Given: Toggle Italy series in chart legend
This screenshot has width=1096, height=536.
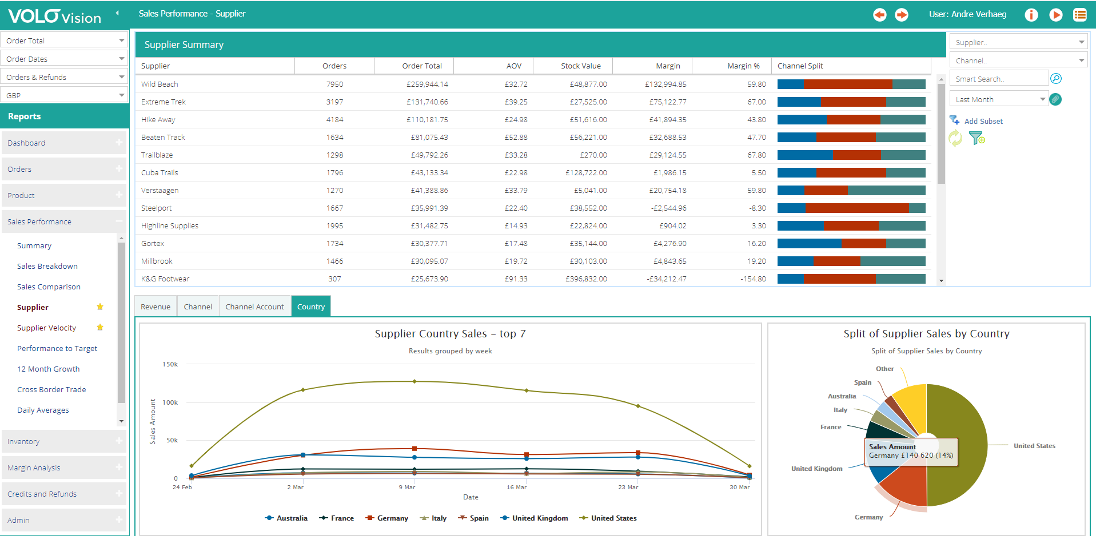Looking at the screenshot, I should [x=433, y=518].
